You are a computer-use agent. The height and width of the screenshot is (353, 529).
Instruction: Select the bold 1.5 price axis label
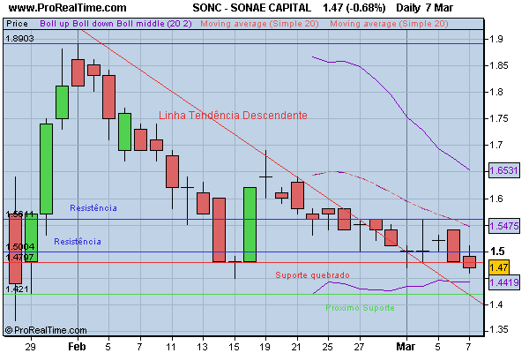[497, 252]
